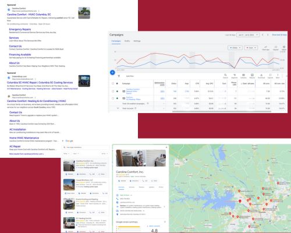Click info icon beside Google review summary

coord(165,222)
